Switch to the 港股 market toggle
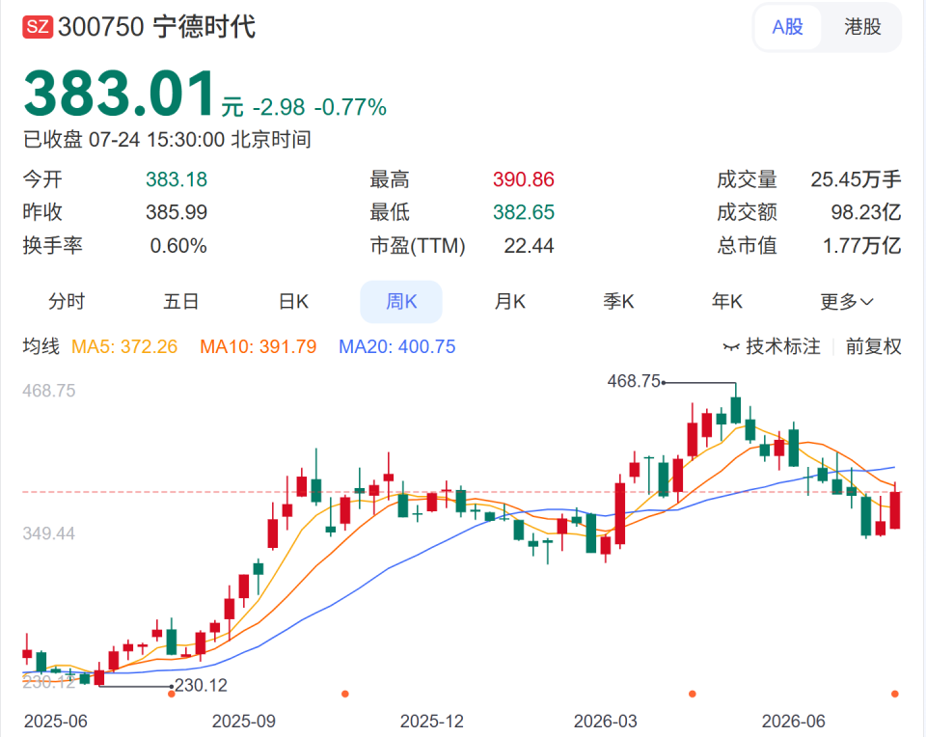 point(862,27)
